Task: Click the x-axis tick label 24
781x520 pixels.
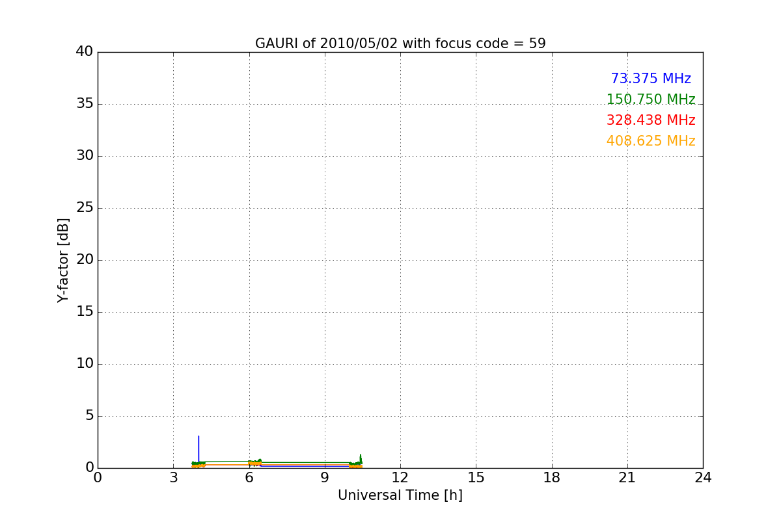Action: pyautogui.click(x=703, y=478)
